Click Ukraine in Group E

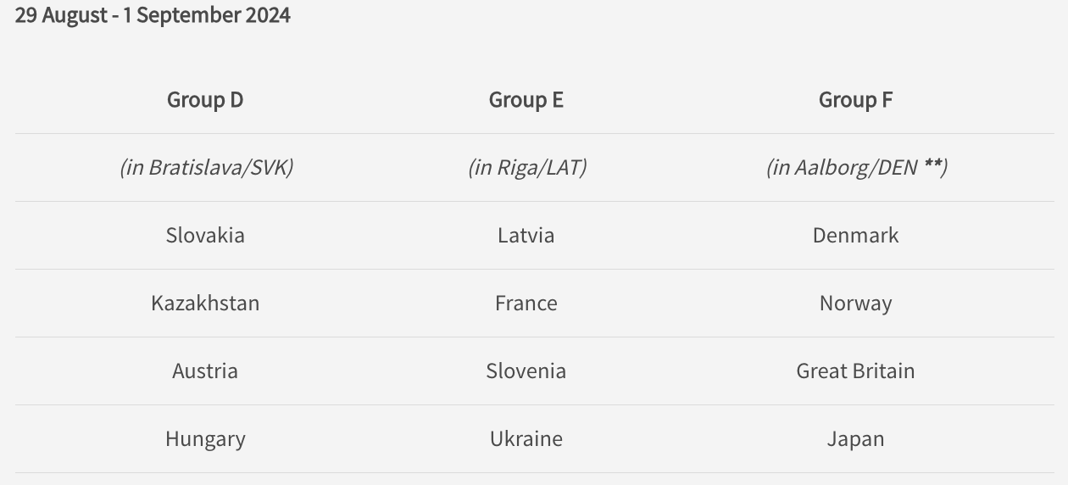coord(526,438)
